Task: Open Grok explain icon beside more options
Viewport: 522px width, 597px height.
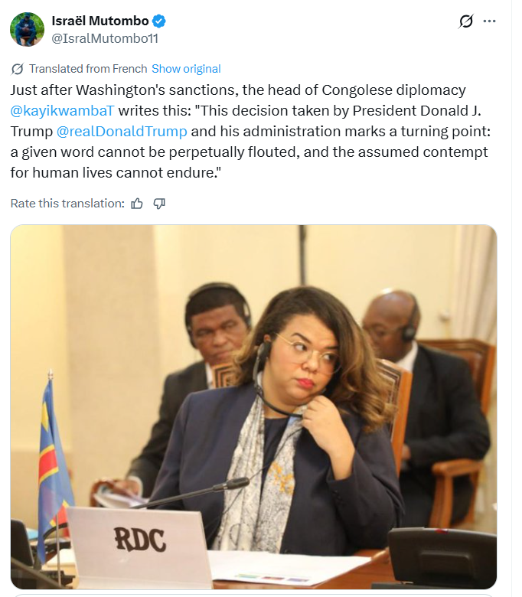Action: click(465, 21)
